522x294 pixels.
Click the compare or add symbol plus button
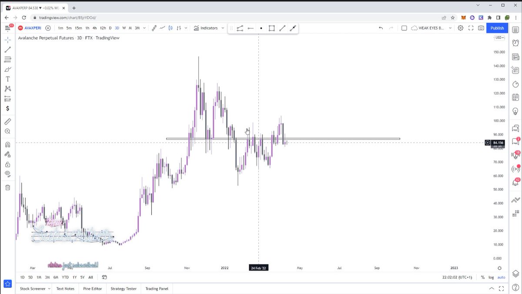tap(48, 28)
